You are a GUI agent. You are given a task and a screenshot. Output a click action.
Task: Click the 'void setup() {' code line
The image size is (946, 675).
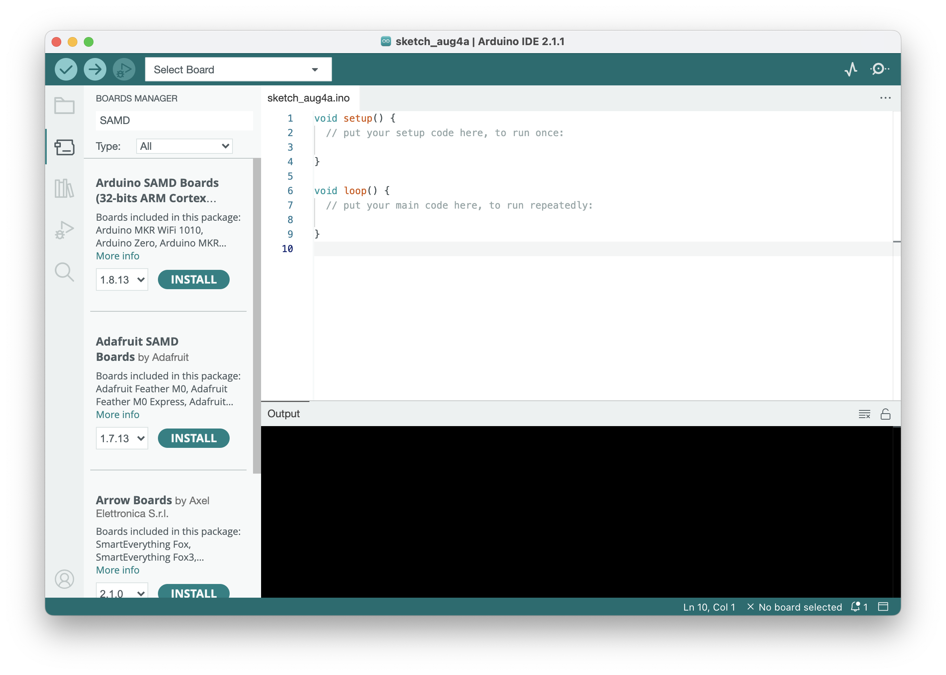[355, 118]
